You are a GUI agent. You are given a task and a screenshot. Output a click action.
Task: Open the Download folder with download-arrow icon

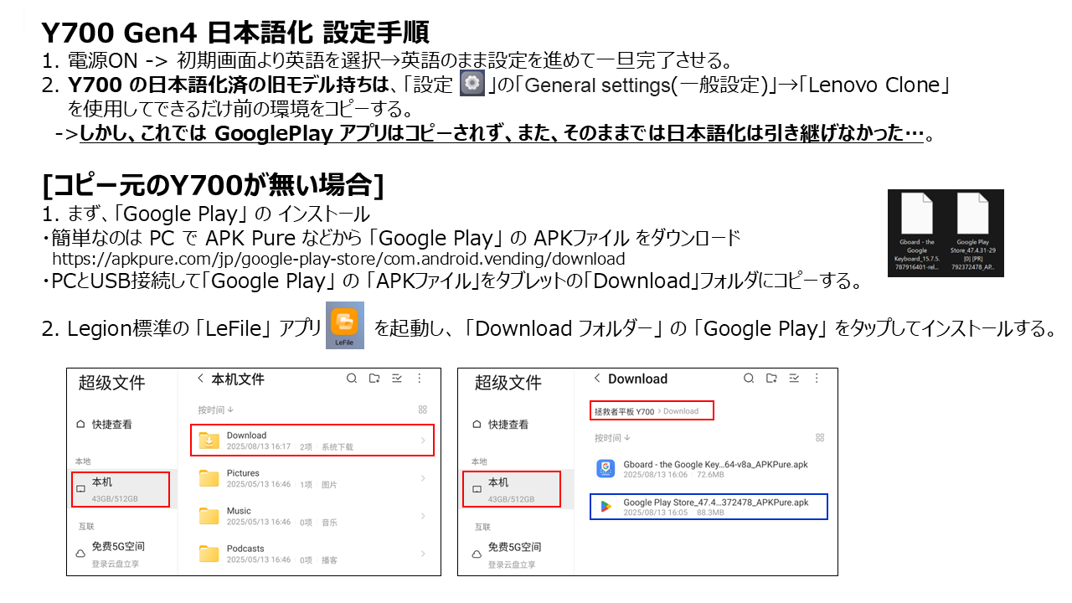[x=209, y=440]
